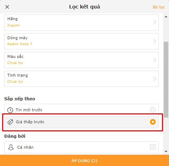Open Hãng filter showing Xiaomi
Screen dimensions: 169x166
[x=81, y=23]
